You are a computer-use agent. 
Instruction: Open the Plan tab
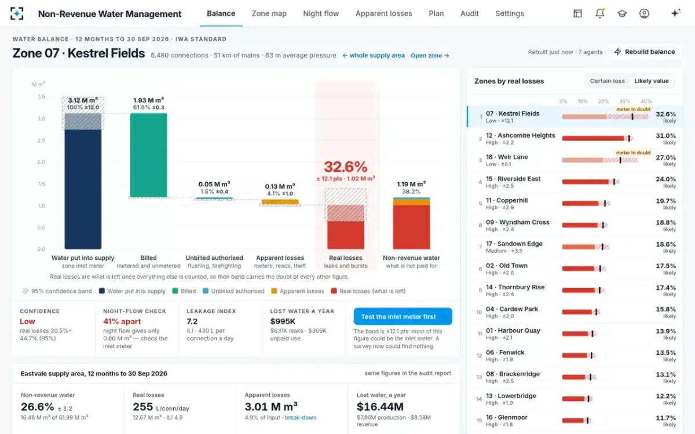436,13
